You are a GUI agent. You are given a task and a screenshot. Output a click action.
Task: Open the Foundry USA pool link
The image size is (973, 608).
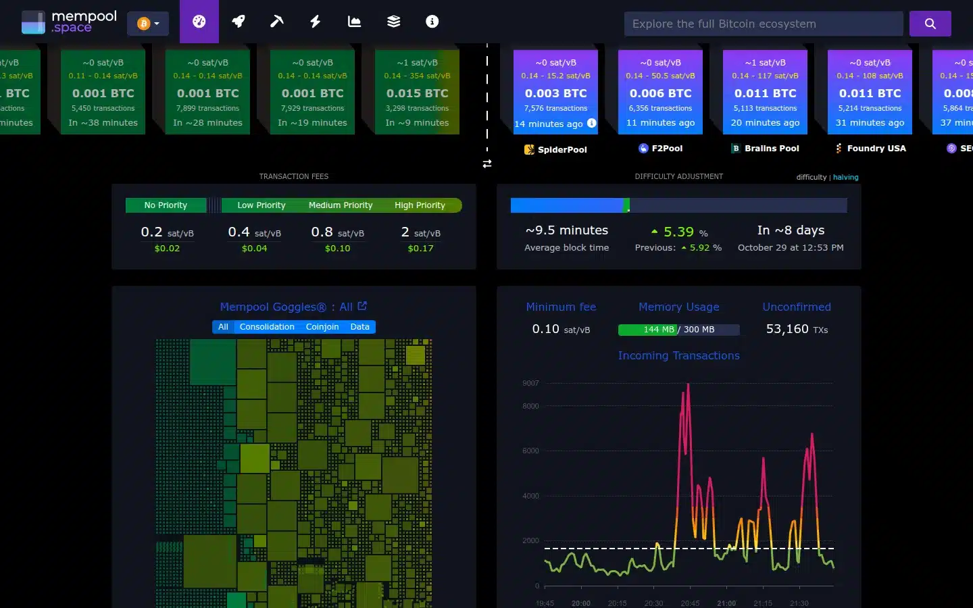point(870,148)
